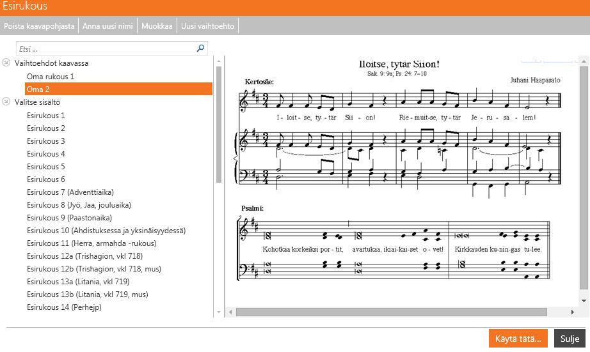The image size is (590, 352).
Task: Choose Esirukous 3 entry
Action: click(45, 141)
